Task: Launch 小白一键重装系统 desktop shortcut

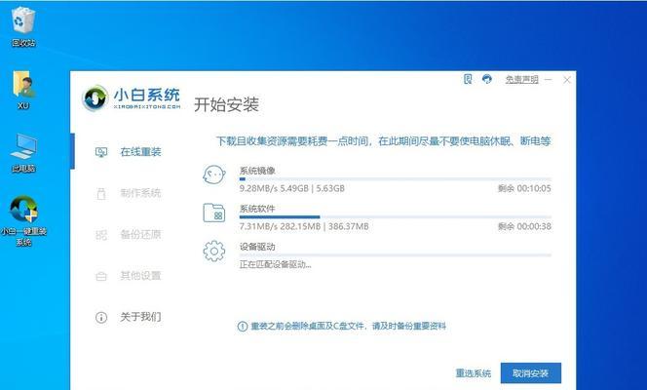Action: point(23,220)
